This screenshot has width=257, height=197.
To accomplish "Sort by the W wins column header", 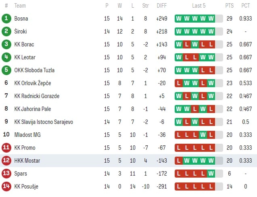I will [x=120, y=6].
